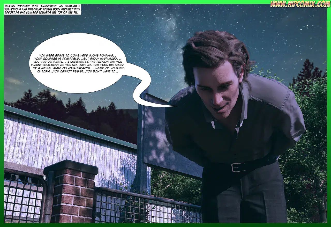Open the www.hipcomix.com watermark link

click(x=300, y=4)
